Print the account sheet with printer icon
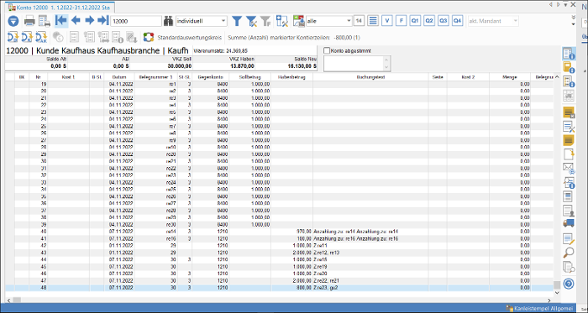This screenshot has width=588, height=313. [x=29, y=21]
